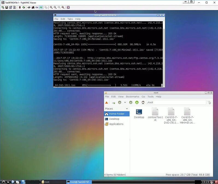Select Home Folder in Places sidebar

coord(117,114)
